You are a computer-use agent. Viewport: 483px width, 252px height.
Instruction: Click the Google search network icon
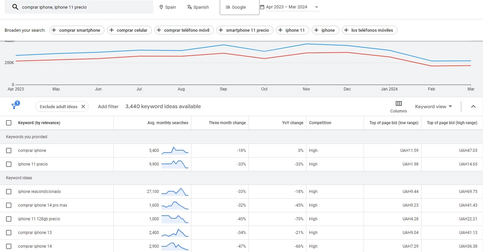tap(228, 7)
